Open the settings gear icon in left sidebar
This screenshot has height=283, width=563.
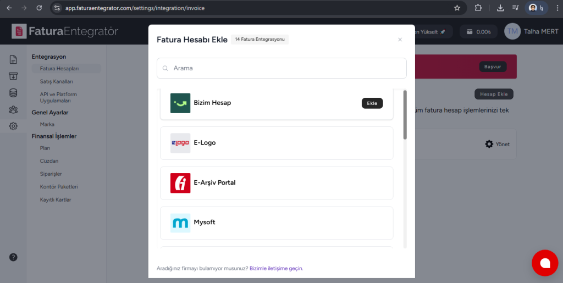(13, 126)
